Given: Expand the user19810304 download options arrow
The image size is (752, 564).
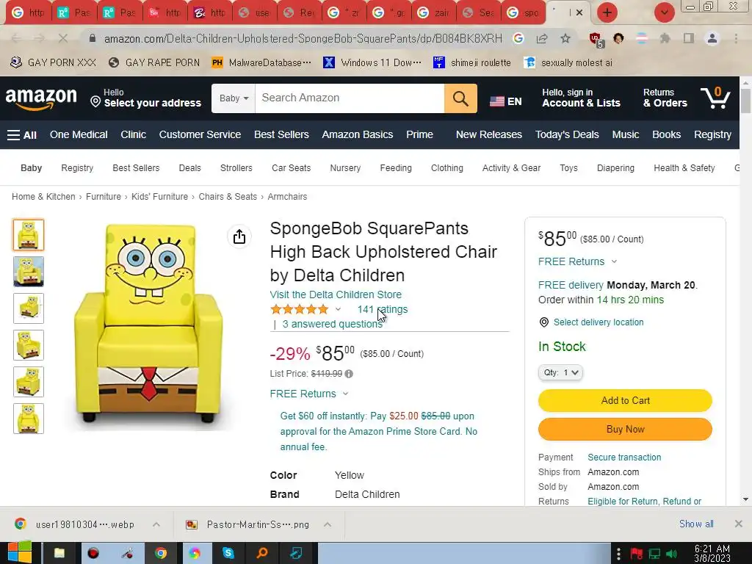Looking at the screenshot, I should pyautogui.click(x=156, y=524).
